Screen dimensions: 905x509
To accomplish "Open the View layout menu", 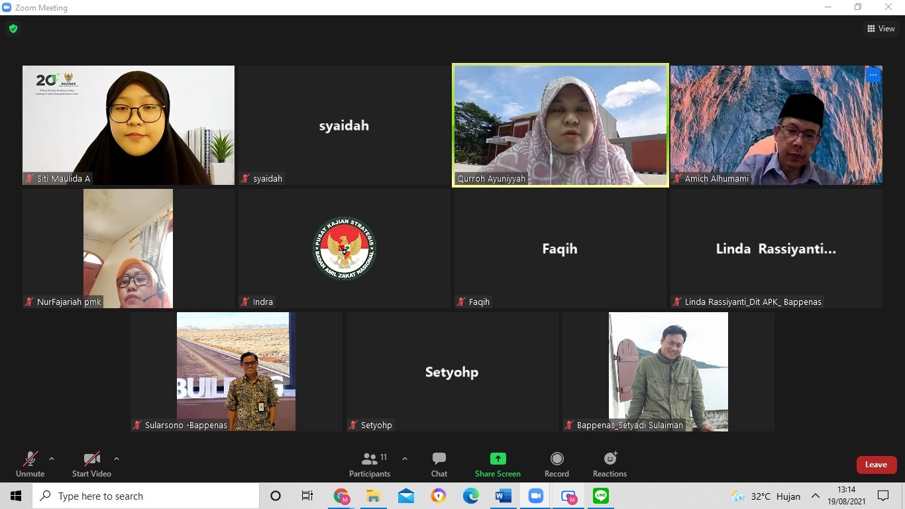I will pyautogui.click(x=880, y=28).
